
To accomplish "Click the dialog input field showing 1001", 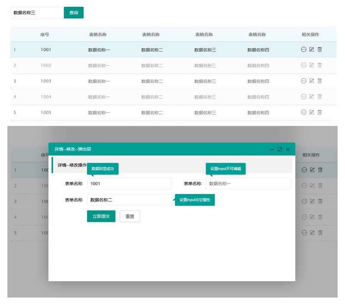I will (x=129, y=183).
